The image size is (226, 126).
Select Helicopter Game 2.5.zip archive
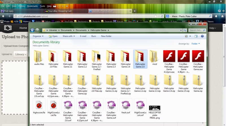point(183,83)
